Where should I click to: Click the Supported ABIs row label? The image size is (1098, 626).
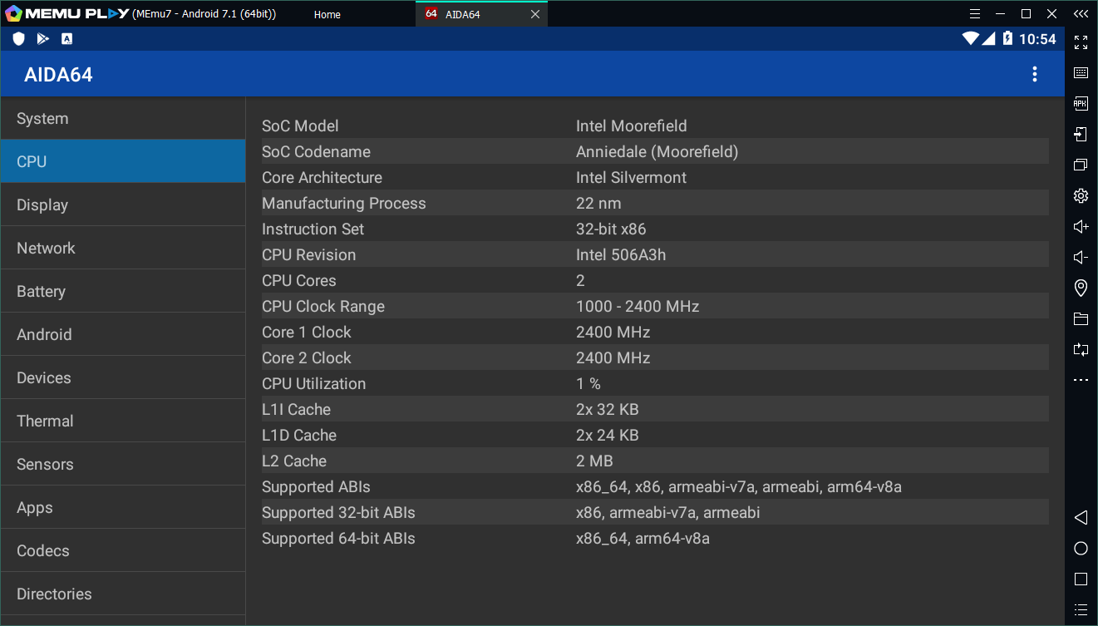316,486
